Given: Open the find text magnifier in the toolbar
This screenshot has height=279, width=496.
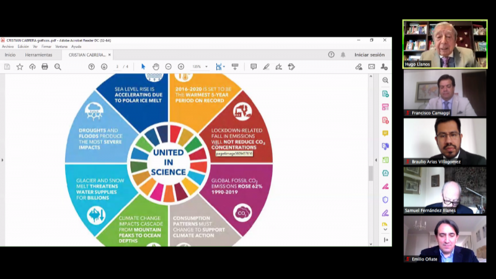Looking at the screenshot, I should point(58,67).
